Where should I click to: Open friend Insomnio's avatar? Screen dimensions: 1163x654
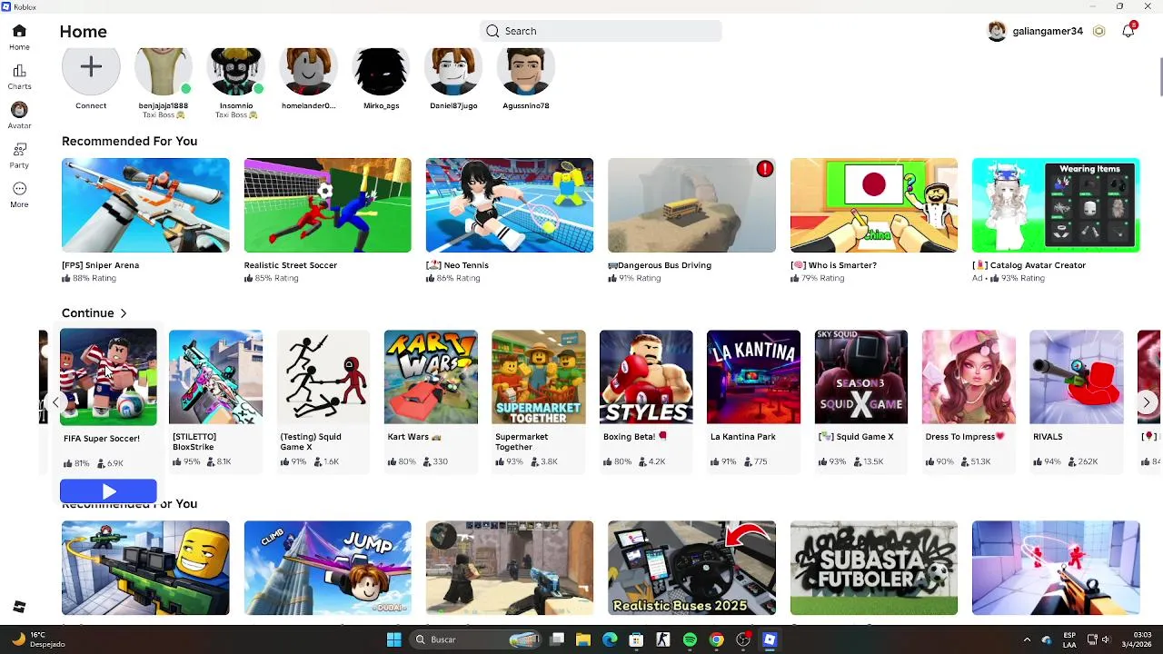click(236, 71)
